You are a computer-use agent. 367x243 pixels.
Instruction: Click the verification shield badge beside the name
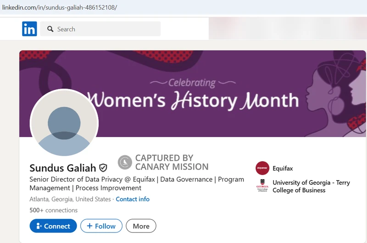point(103,168)
